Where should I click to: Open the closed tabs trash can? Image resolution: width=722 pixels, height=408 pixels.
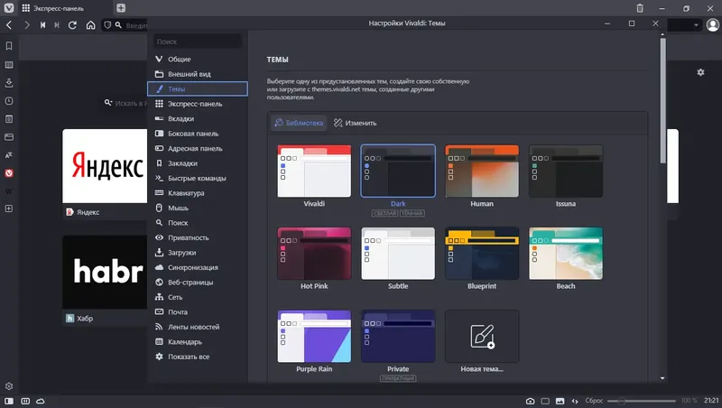640,8
